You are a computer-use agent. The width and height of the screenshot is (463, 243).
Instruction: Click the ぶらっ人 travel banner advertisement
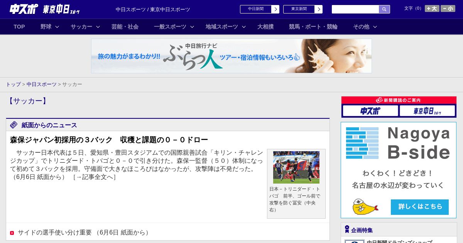(x=231, y=56)
